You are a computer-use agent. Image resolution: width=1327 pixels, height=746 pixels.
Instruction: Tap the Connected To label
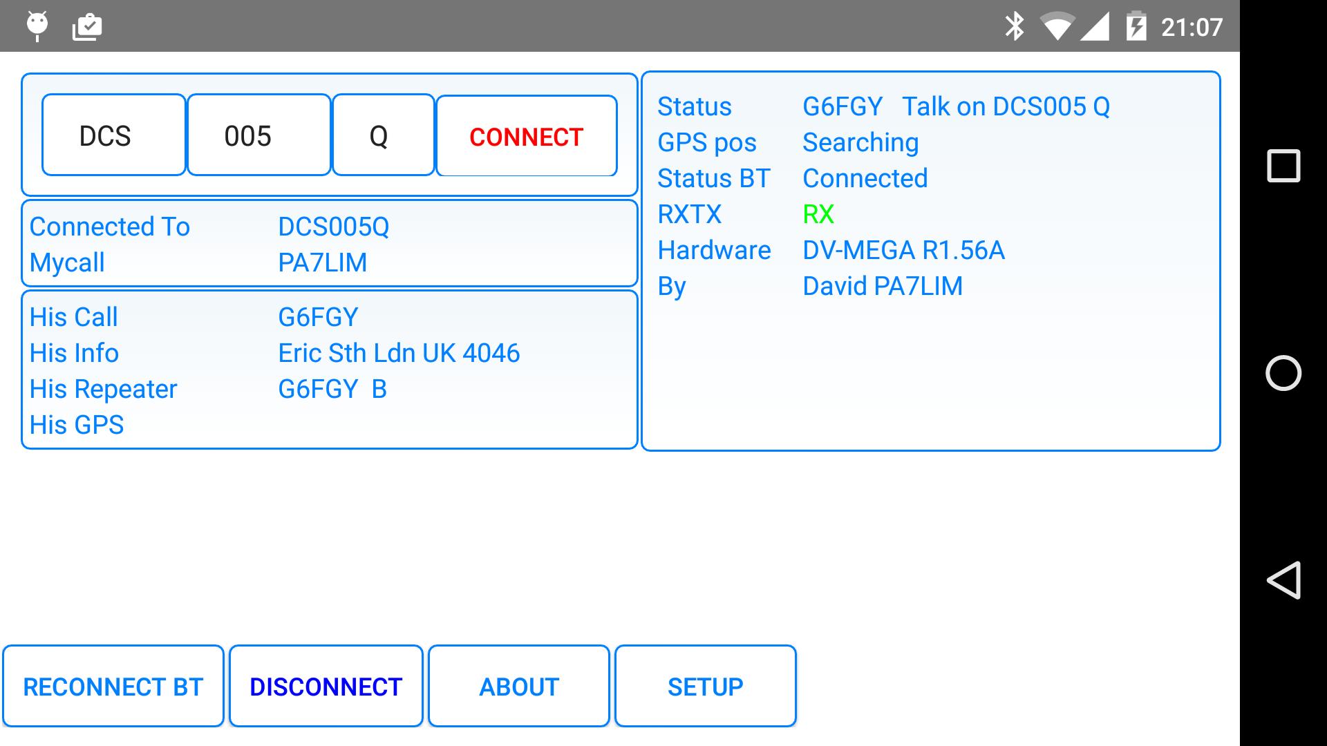(110, 227)
